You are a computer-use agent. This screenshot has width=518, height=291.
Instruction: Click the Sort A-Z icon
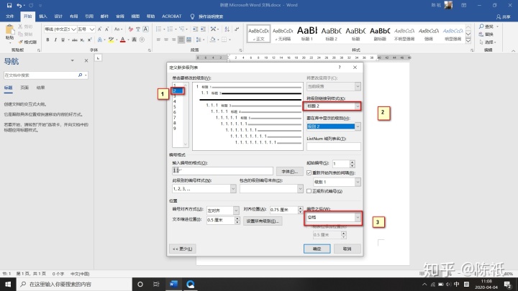coord(227,29)
